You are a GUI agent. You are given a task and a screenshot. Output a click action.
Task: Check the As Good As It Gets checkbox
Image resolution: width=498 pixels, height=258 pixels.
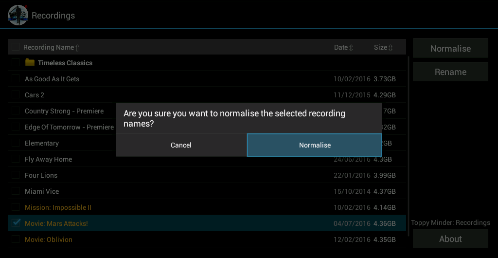[x=16, y=79]
